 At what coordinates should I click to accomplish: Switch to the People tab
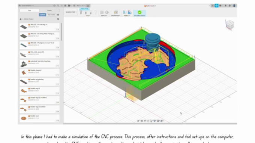point(49,10)
